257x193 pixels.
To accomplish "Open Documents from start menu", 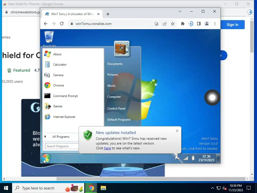I will point(115,64).
